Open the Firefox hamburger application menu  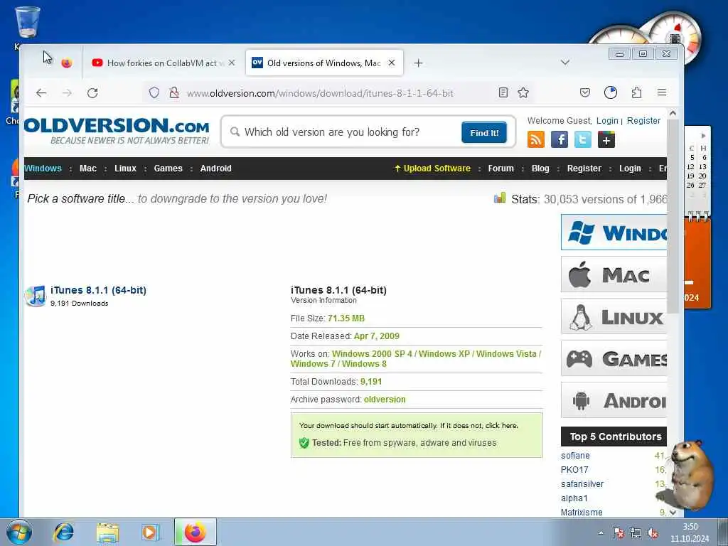[x=662, y=93]
